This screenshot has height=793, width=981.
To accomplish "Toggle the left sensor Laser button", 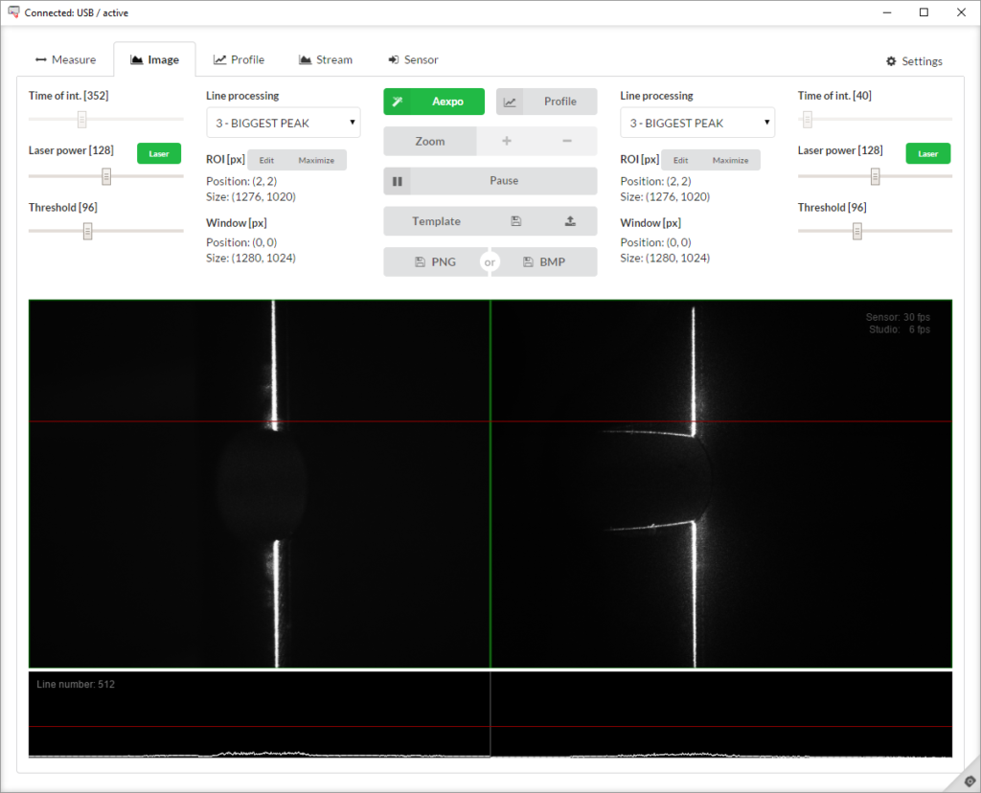I will click(x=159, y=153).
